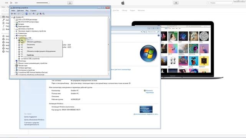Viewport: 246px width, 138px height.
Task: Click the 'Мониторы' monitor icon in tree
Action: point(17,61)
